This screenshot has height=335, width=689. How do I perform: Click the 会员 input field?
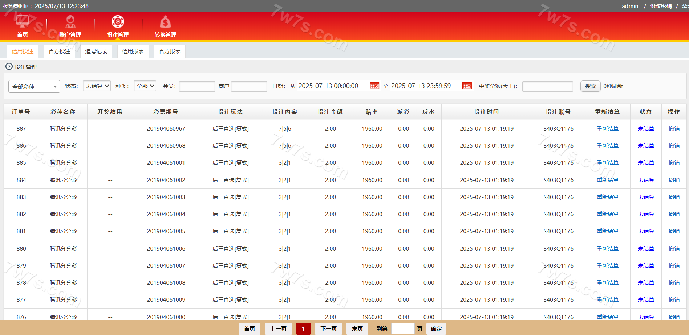197,86
